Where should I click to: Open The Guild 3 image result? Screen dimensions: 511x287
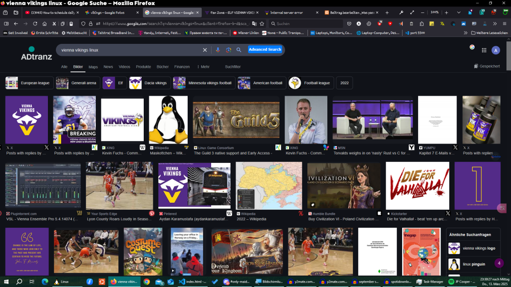click(236, 120)
